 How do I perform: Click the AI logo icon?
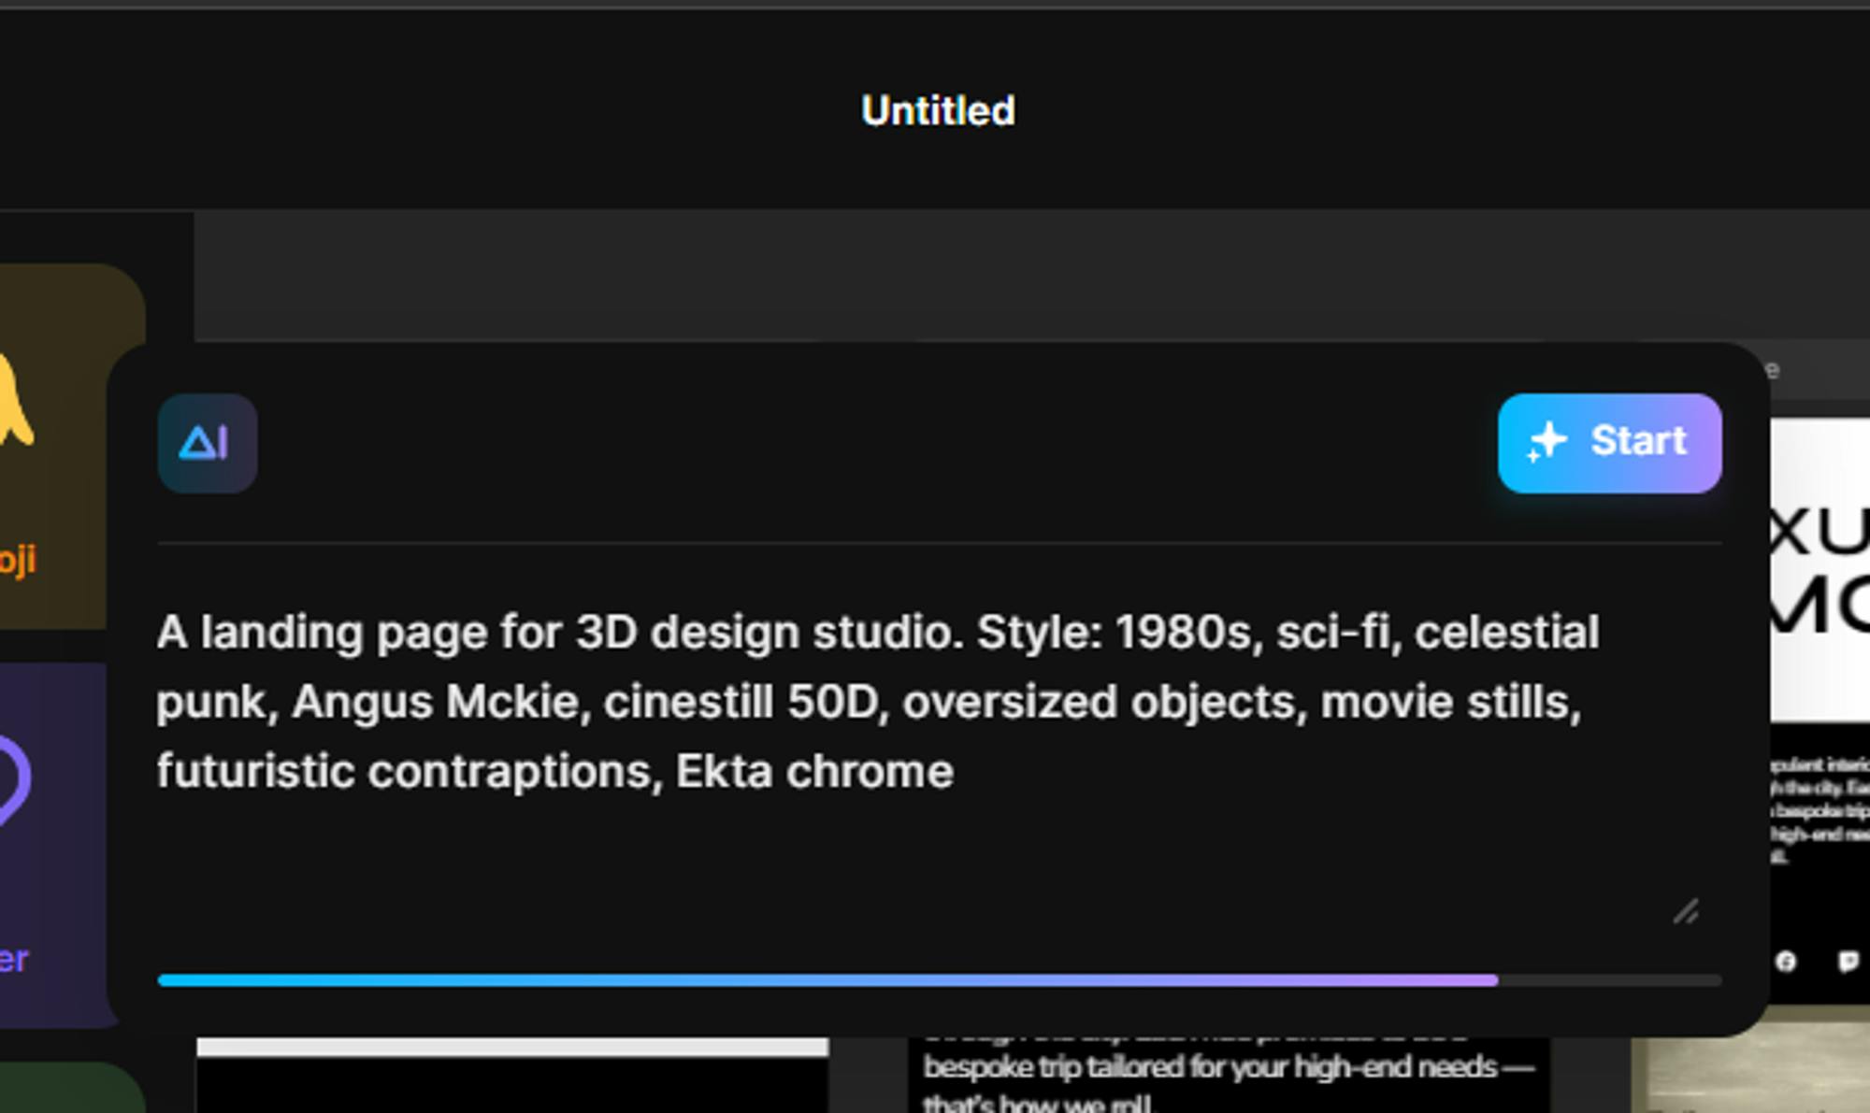coord(207,443)
